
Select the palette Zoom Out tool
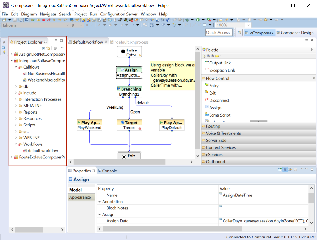coord(213,56)
